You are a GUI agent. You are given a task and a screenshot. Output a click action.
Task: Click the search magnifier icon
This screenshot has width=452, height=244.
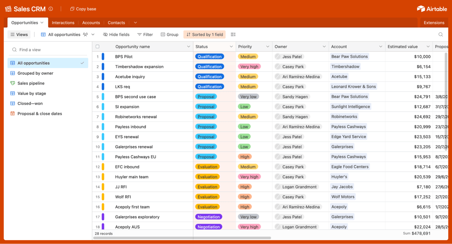tap(441, 35)
